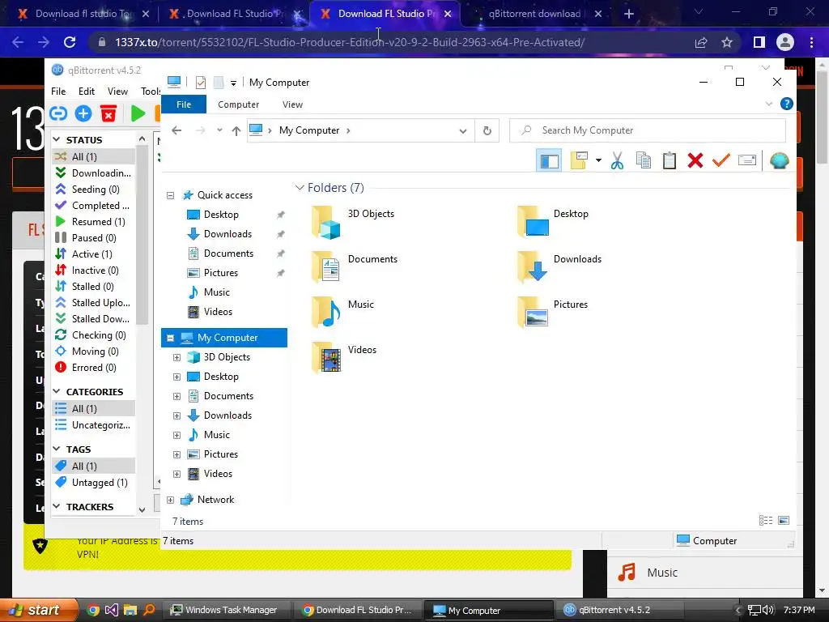Click the Paste clipboard icon
829x622 pixels.
670,160
